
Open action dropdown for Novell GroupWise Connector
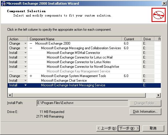click(x=25, y=67)
